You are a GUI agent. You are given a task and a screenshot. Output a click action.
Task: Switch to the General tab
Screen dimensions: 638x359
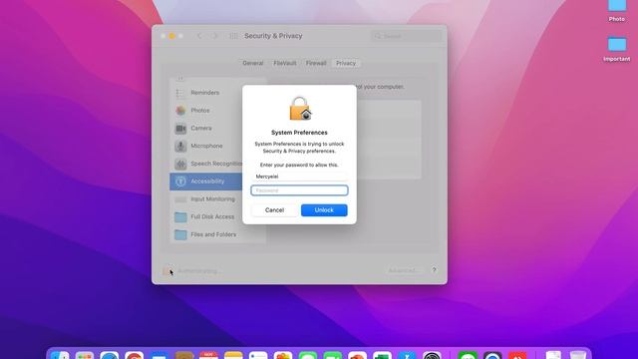click(252, 63)
